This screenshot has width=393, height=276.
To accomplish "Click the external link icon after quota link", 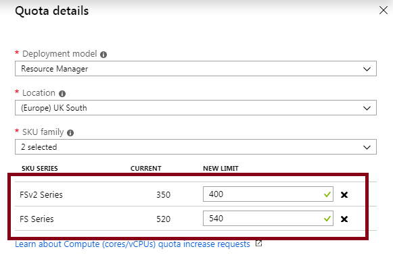I will point(258,243).
